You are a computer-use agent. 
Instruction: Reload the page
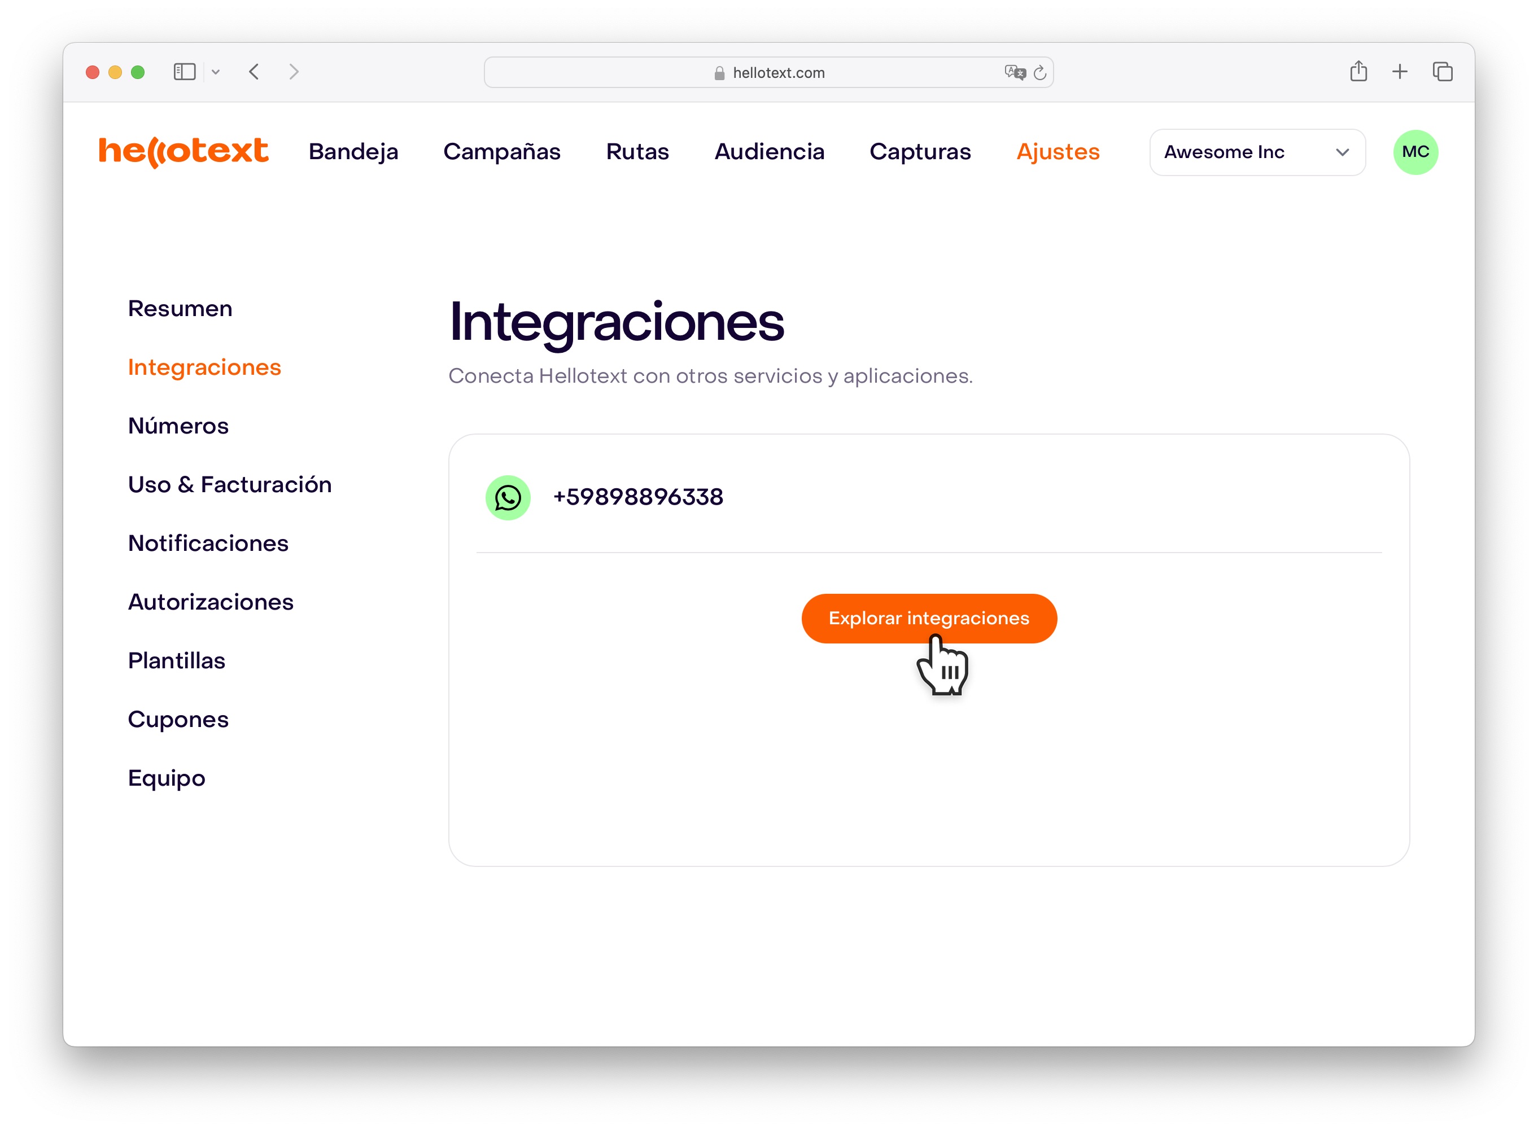click(1040, 72)
